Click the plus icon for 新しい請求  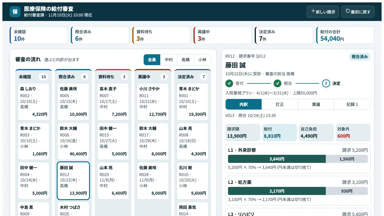pyautogui.click(x=313, y=11)
